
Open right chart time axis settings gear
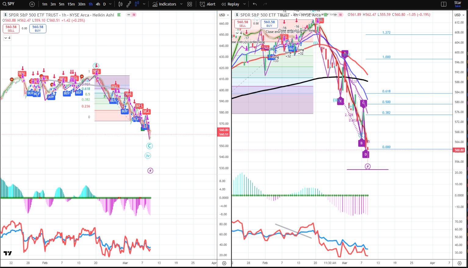point(460,263)
